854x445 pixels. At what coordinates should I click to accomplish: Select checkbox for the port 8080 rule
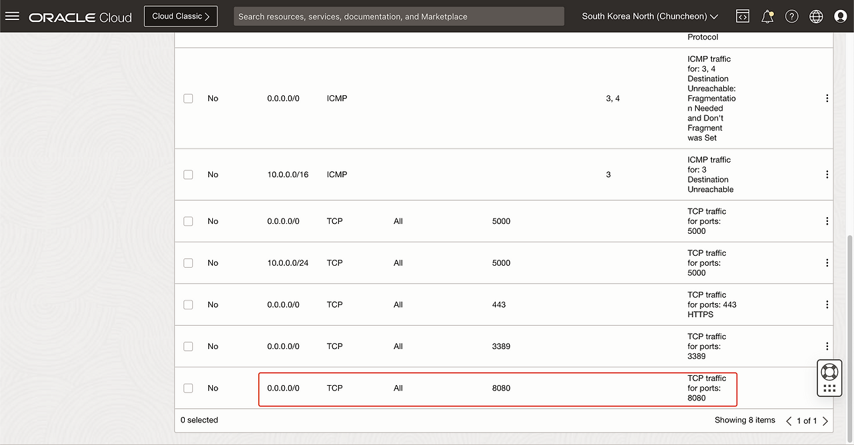pyautogui.click(x=188, y=388)
